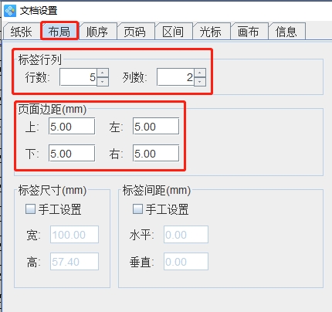Open the 画布 tab
332x312 pixels.
[249, 32]
